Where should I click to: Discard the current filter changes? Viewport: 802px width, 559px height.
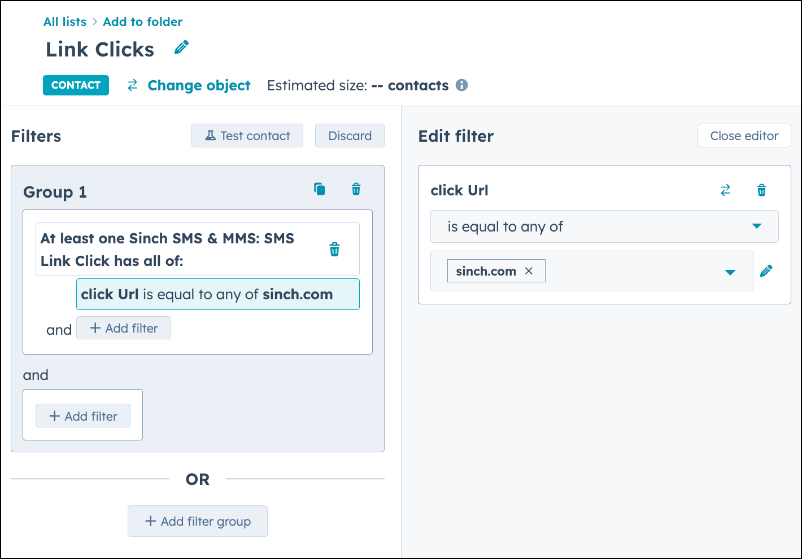click(350, 136)
